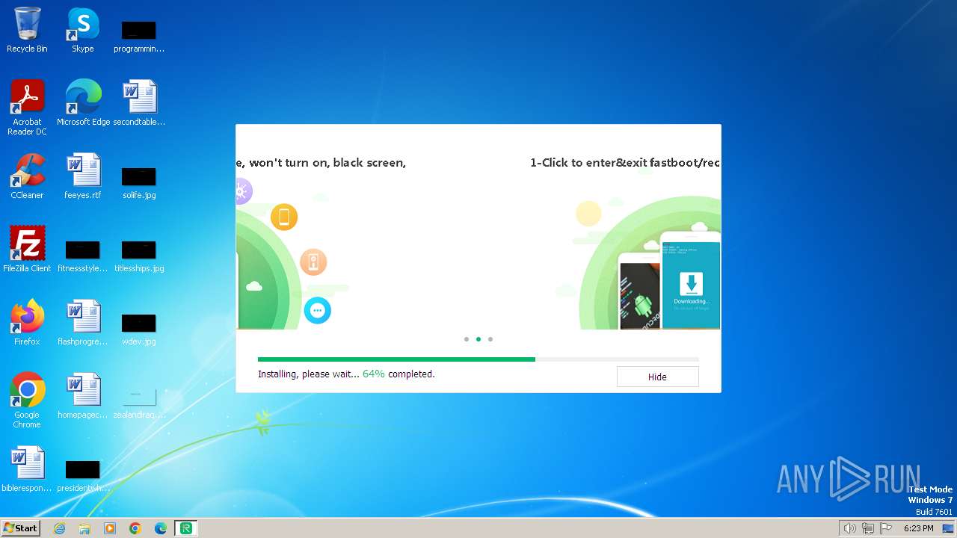
Task: Click the Android robot phone image
Action: [x=640, y=291]
